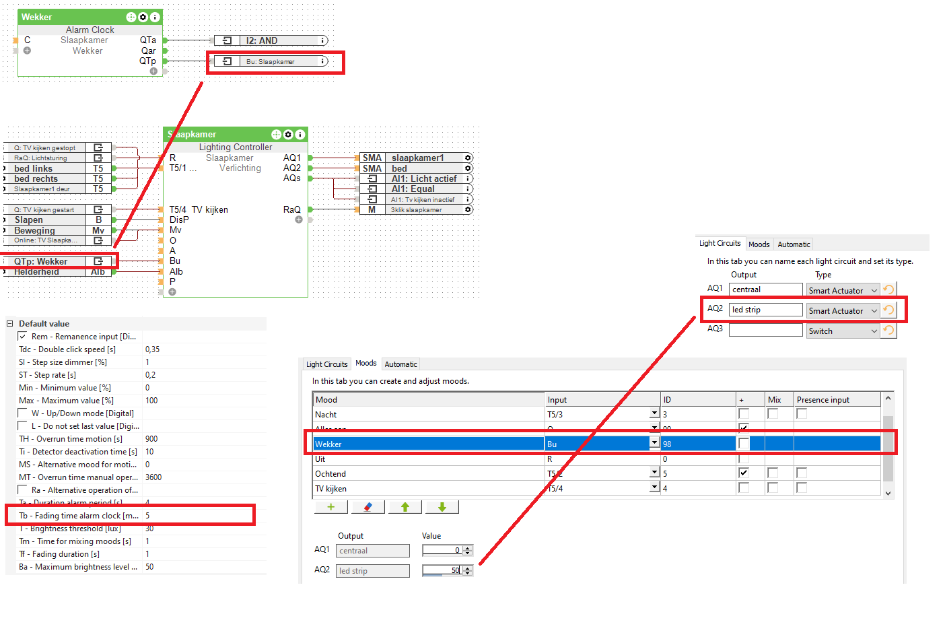Open settings gear on Slaapkamer controller block
945x643 pixels.
pos(288,135)
